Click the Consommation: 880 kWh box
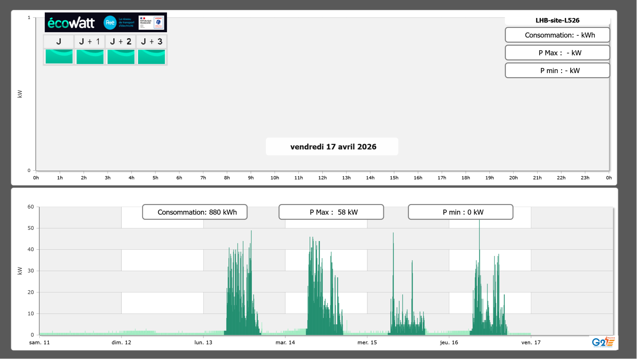Image resolution: width=637 pixels, height=359 pixels. tap(195, 212)
